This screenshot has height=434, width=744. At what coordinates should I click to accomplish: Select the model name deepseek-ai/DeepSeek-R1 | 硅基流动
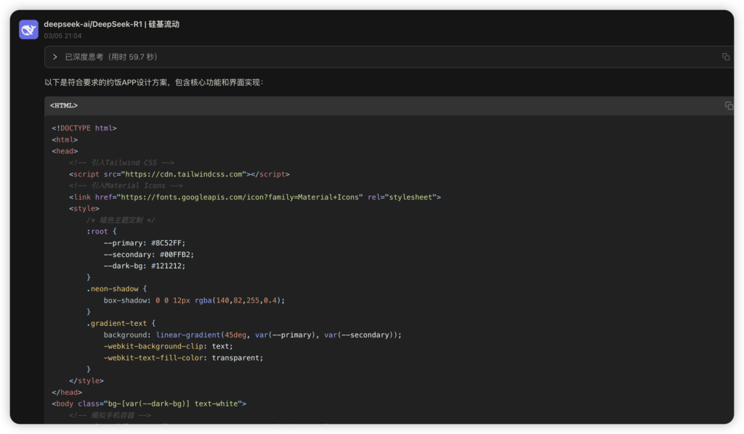111,24
